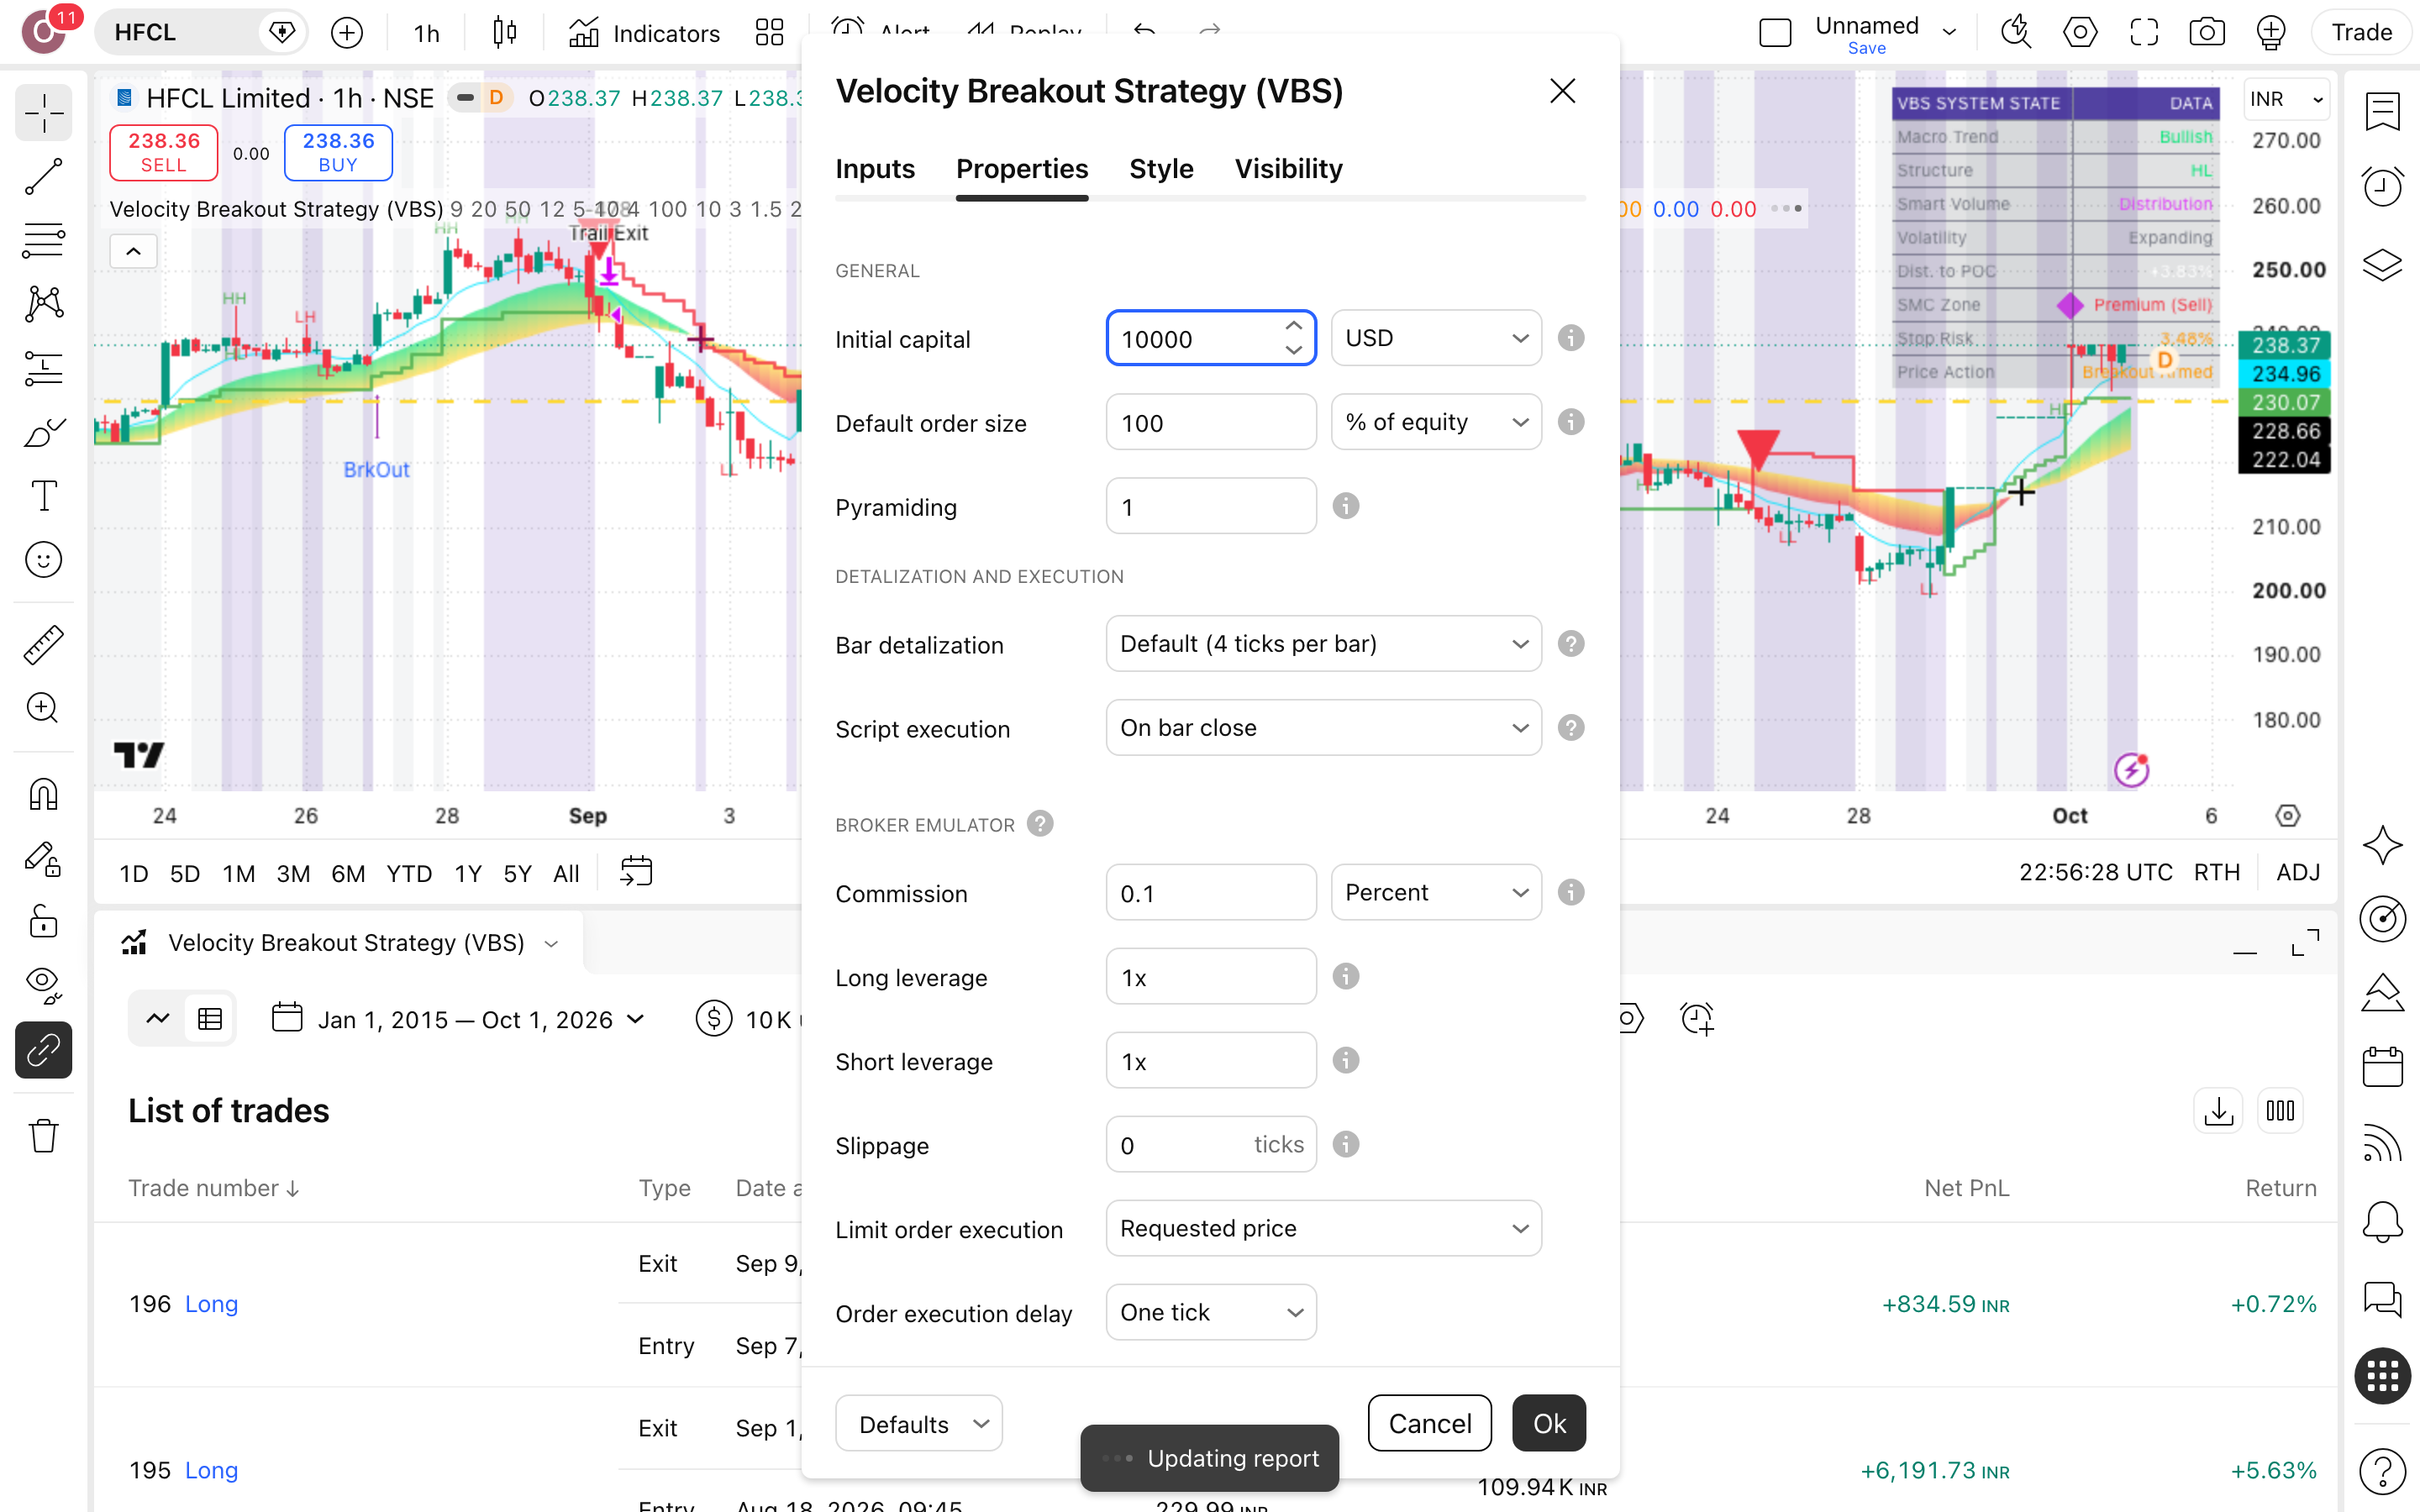The width and height of the screenshot is (2420, 1512).
Task: Download the list of trades
Action: tap(2219, 1111)
